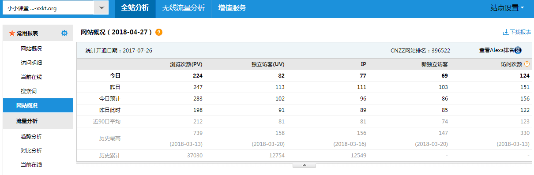Click the download icon before 下载报表
The width and height of the screenshot is (534, 175).
coord(506,32)
